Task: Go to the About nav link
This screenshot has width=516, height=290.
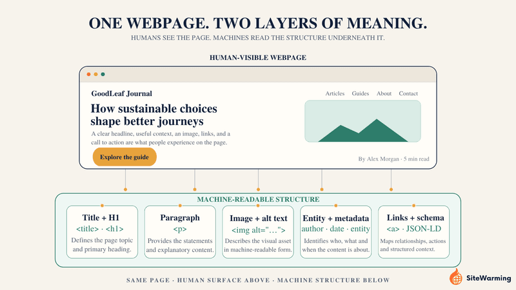Action: pyautogui.click(x=384, y=93)
